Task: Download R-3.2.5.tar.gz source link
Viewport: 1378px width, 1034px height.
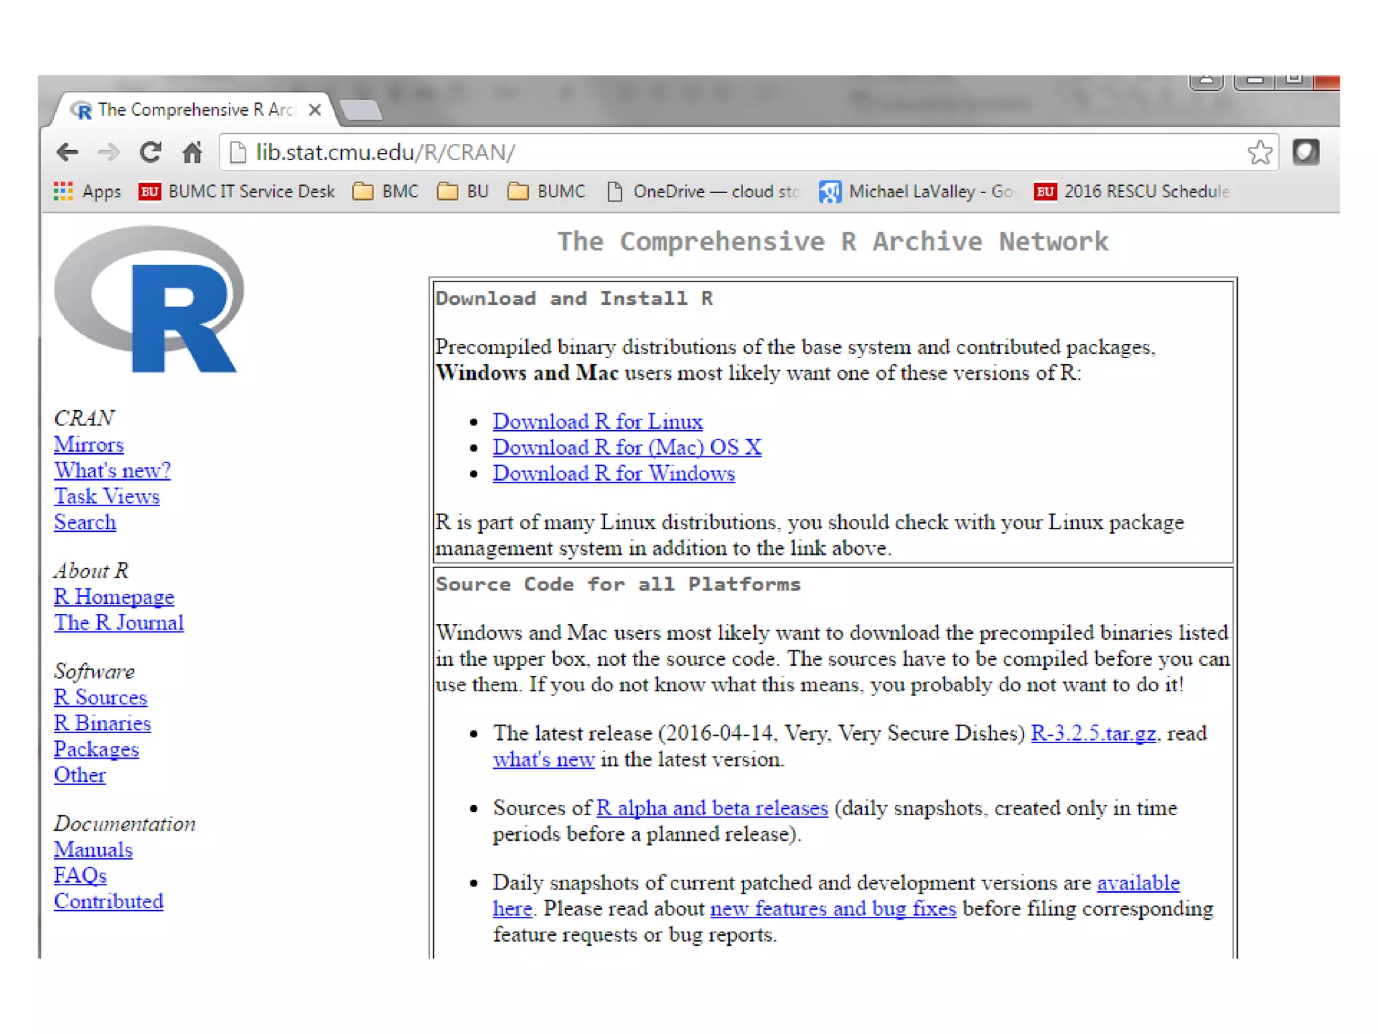Action: (x=1093, y=733)
